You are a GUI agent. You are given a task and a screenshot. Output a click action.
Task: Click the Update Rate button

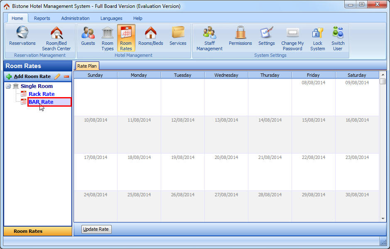[96, 229]
